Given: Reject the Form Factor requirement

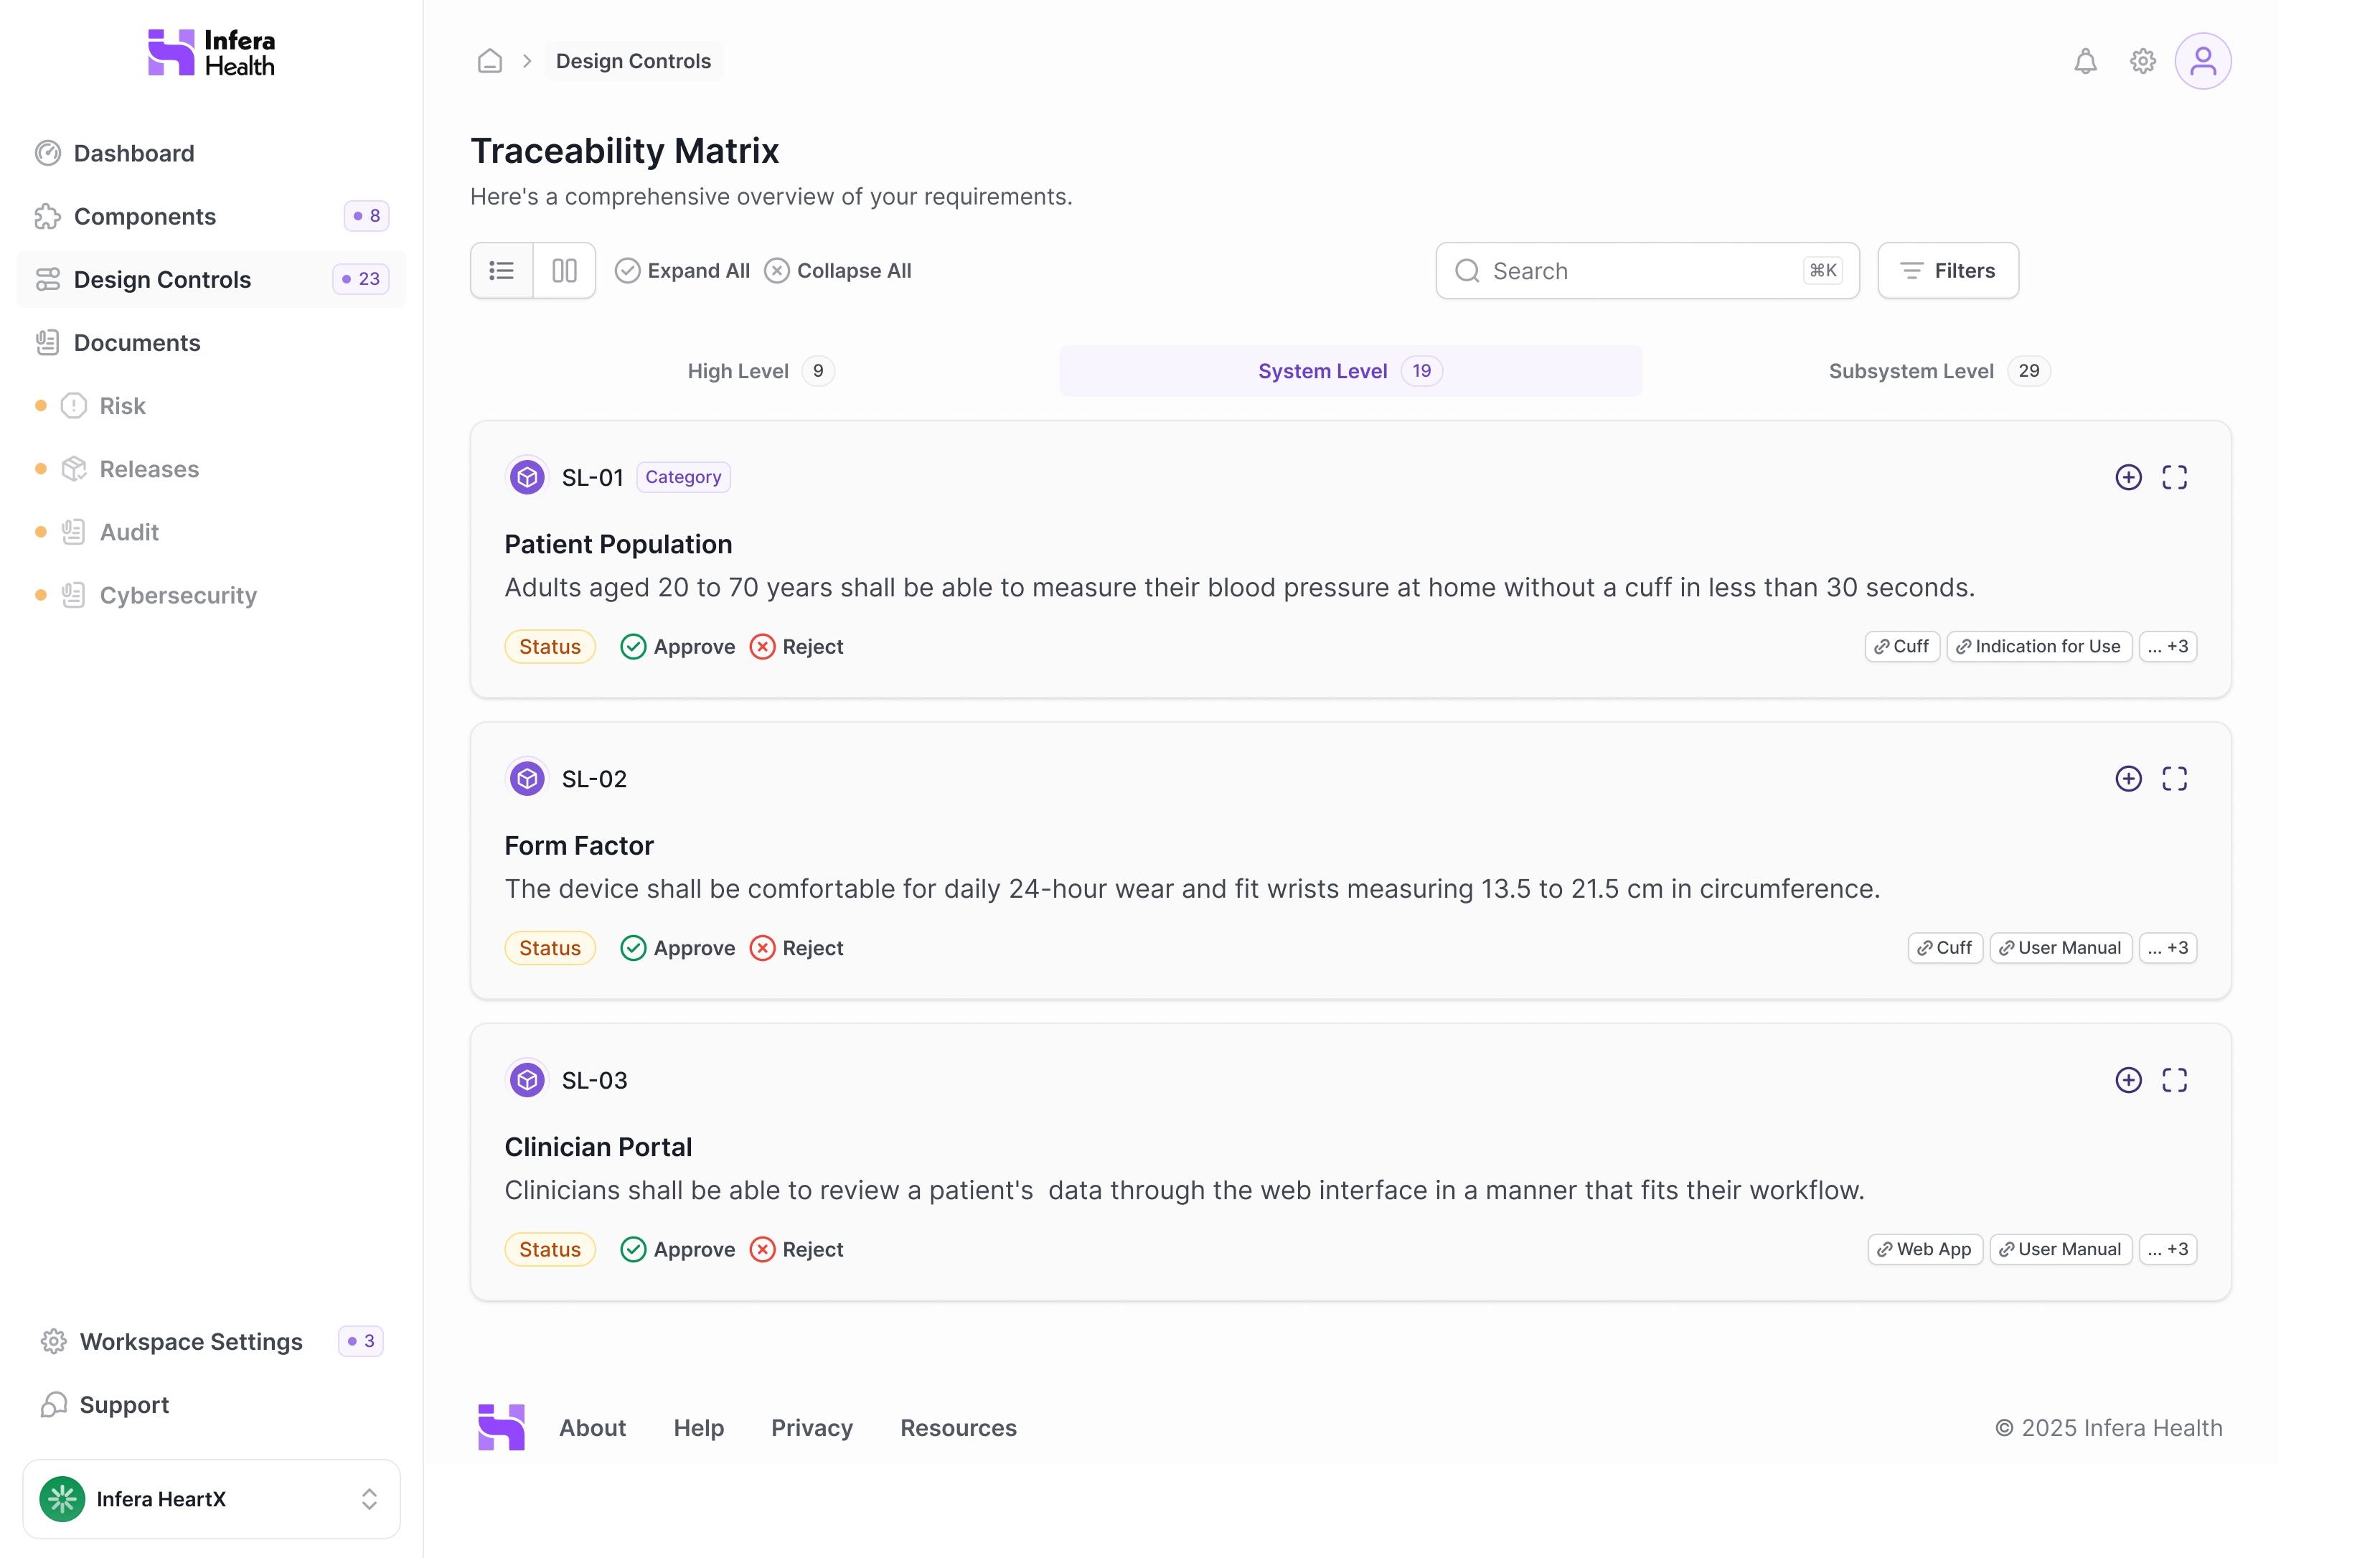Looking at the screenshot, I should coord(796,947).
